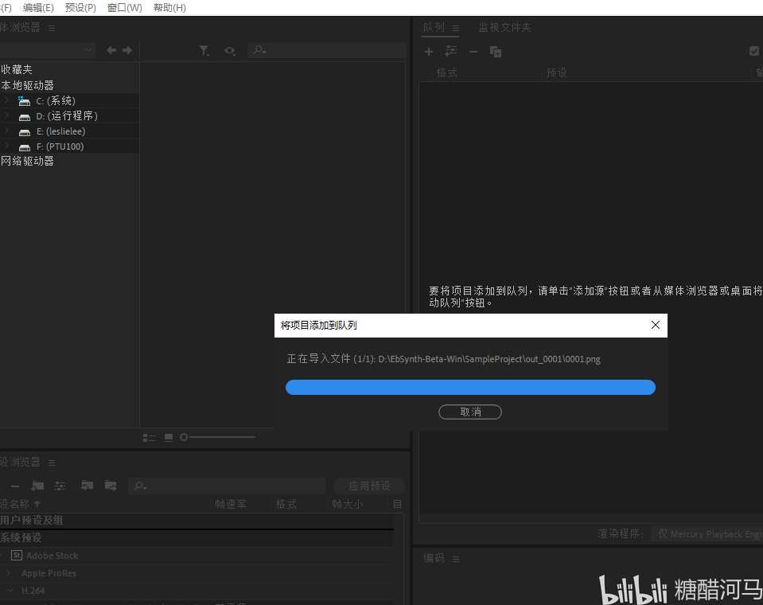763x605 pixels.
Task: Click the remove minus icon in the queue toolbar
Action: tap(473, 52)
